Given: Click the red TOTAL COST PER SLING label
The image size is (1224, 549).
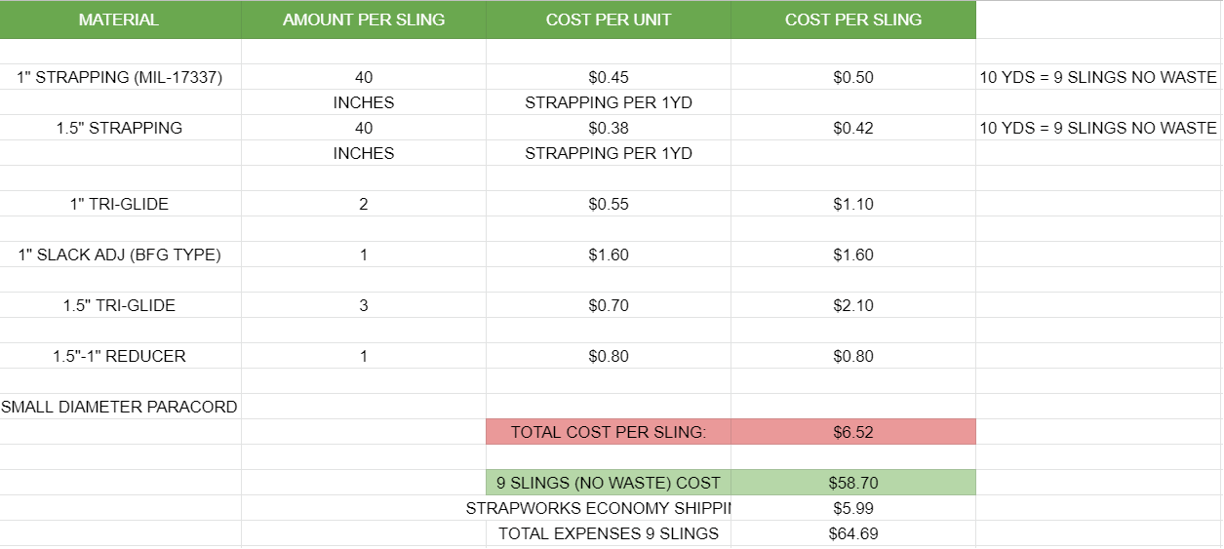Looking at the screenshot, I should click(x=609, y=432).
